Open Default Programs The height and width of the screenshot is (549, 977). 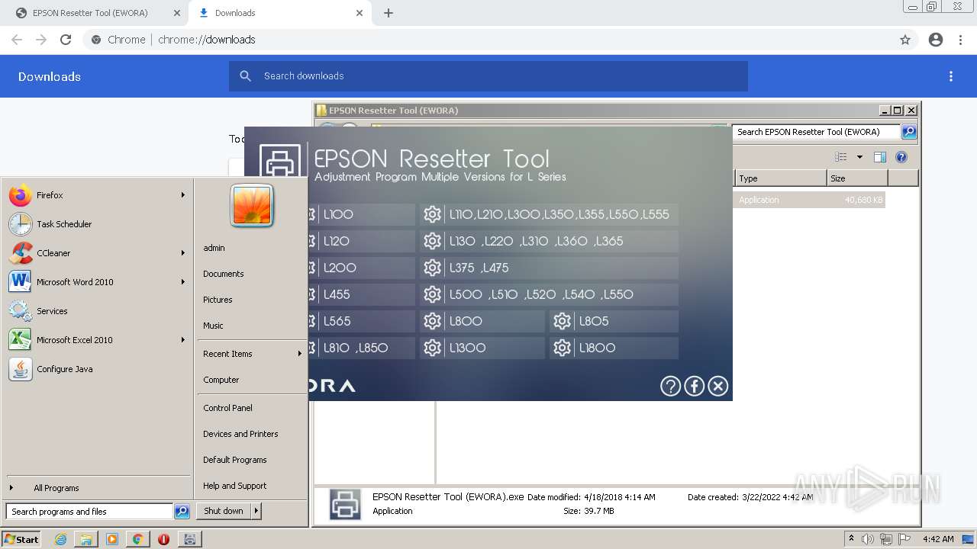(235, 460)
